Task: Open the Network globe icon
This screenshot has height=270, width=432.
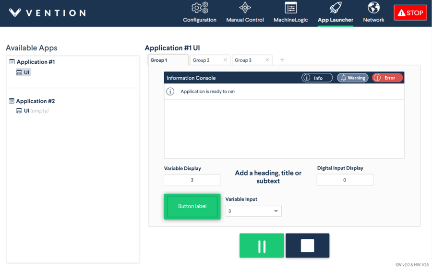Action: (x=373, y=8)
